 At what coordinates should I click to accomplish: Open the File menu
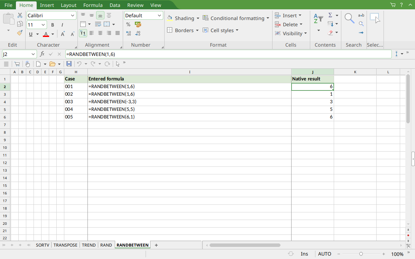(8, 5)
